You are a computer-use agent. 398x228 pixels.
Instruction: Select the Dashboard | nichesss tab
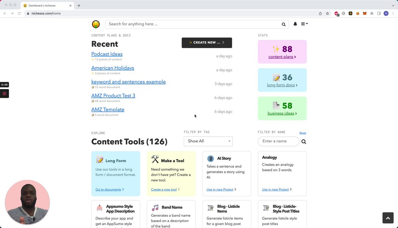(47, 6)
